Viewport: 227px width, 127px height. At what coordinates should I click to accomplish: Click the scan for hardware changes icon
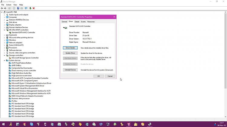coord(26,8)
